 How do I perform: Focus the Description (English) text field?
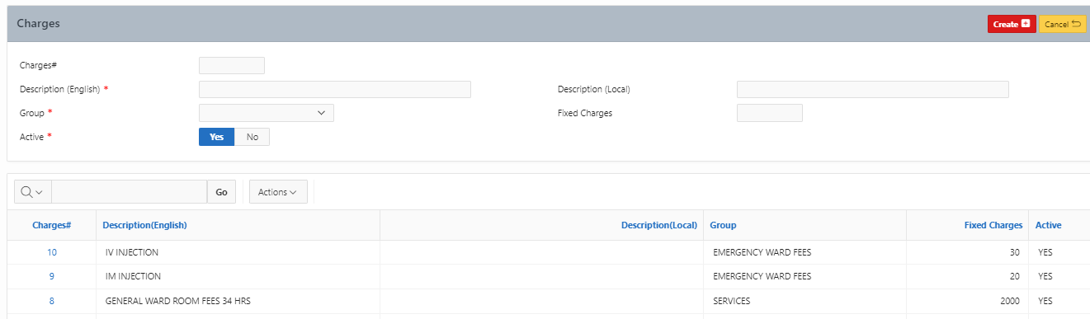pyautogui.click(x=335, y=89)
